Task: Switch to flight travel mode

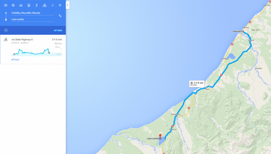Action: coord(53,5)
